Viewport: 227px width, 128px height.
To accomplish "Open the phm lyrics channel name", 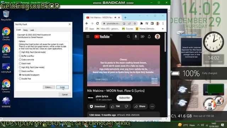I will [x=102, y=96].
